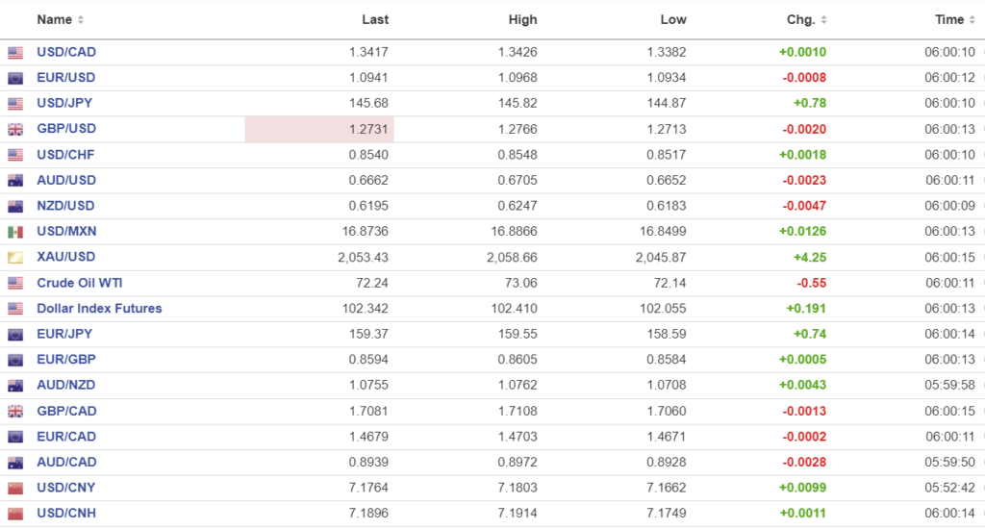Click the China flag icon beside USD/CNY
985x529 pixels.
pos(15,489)
